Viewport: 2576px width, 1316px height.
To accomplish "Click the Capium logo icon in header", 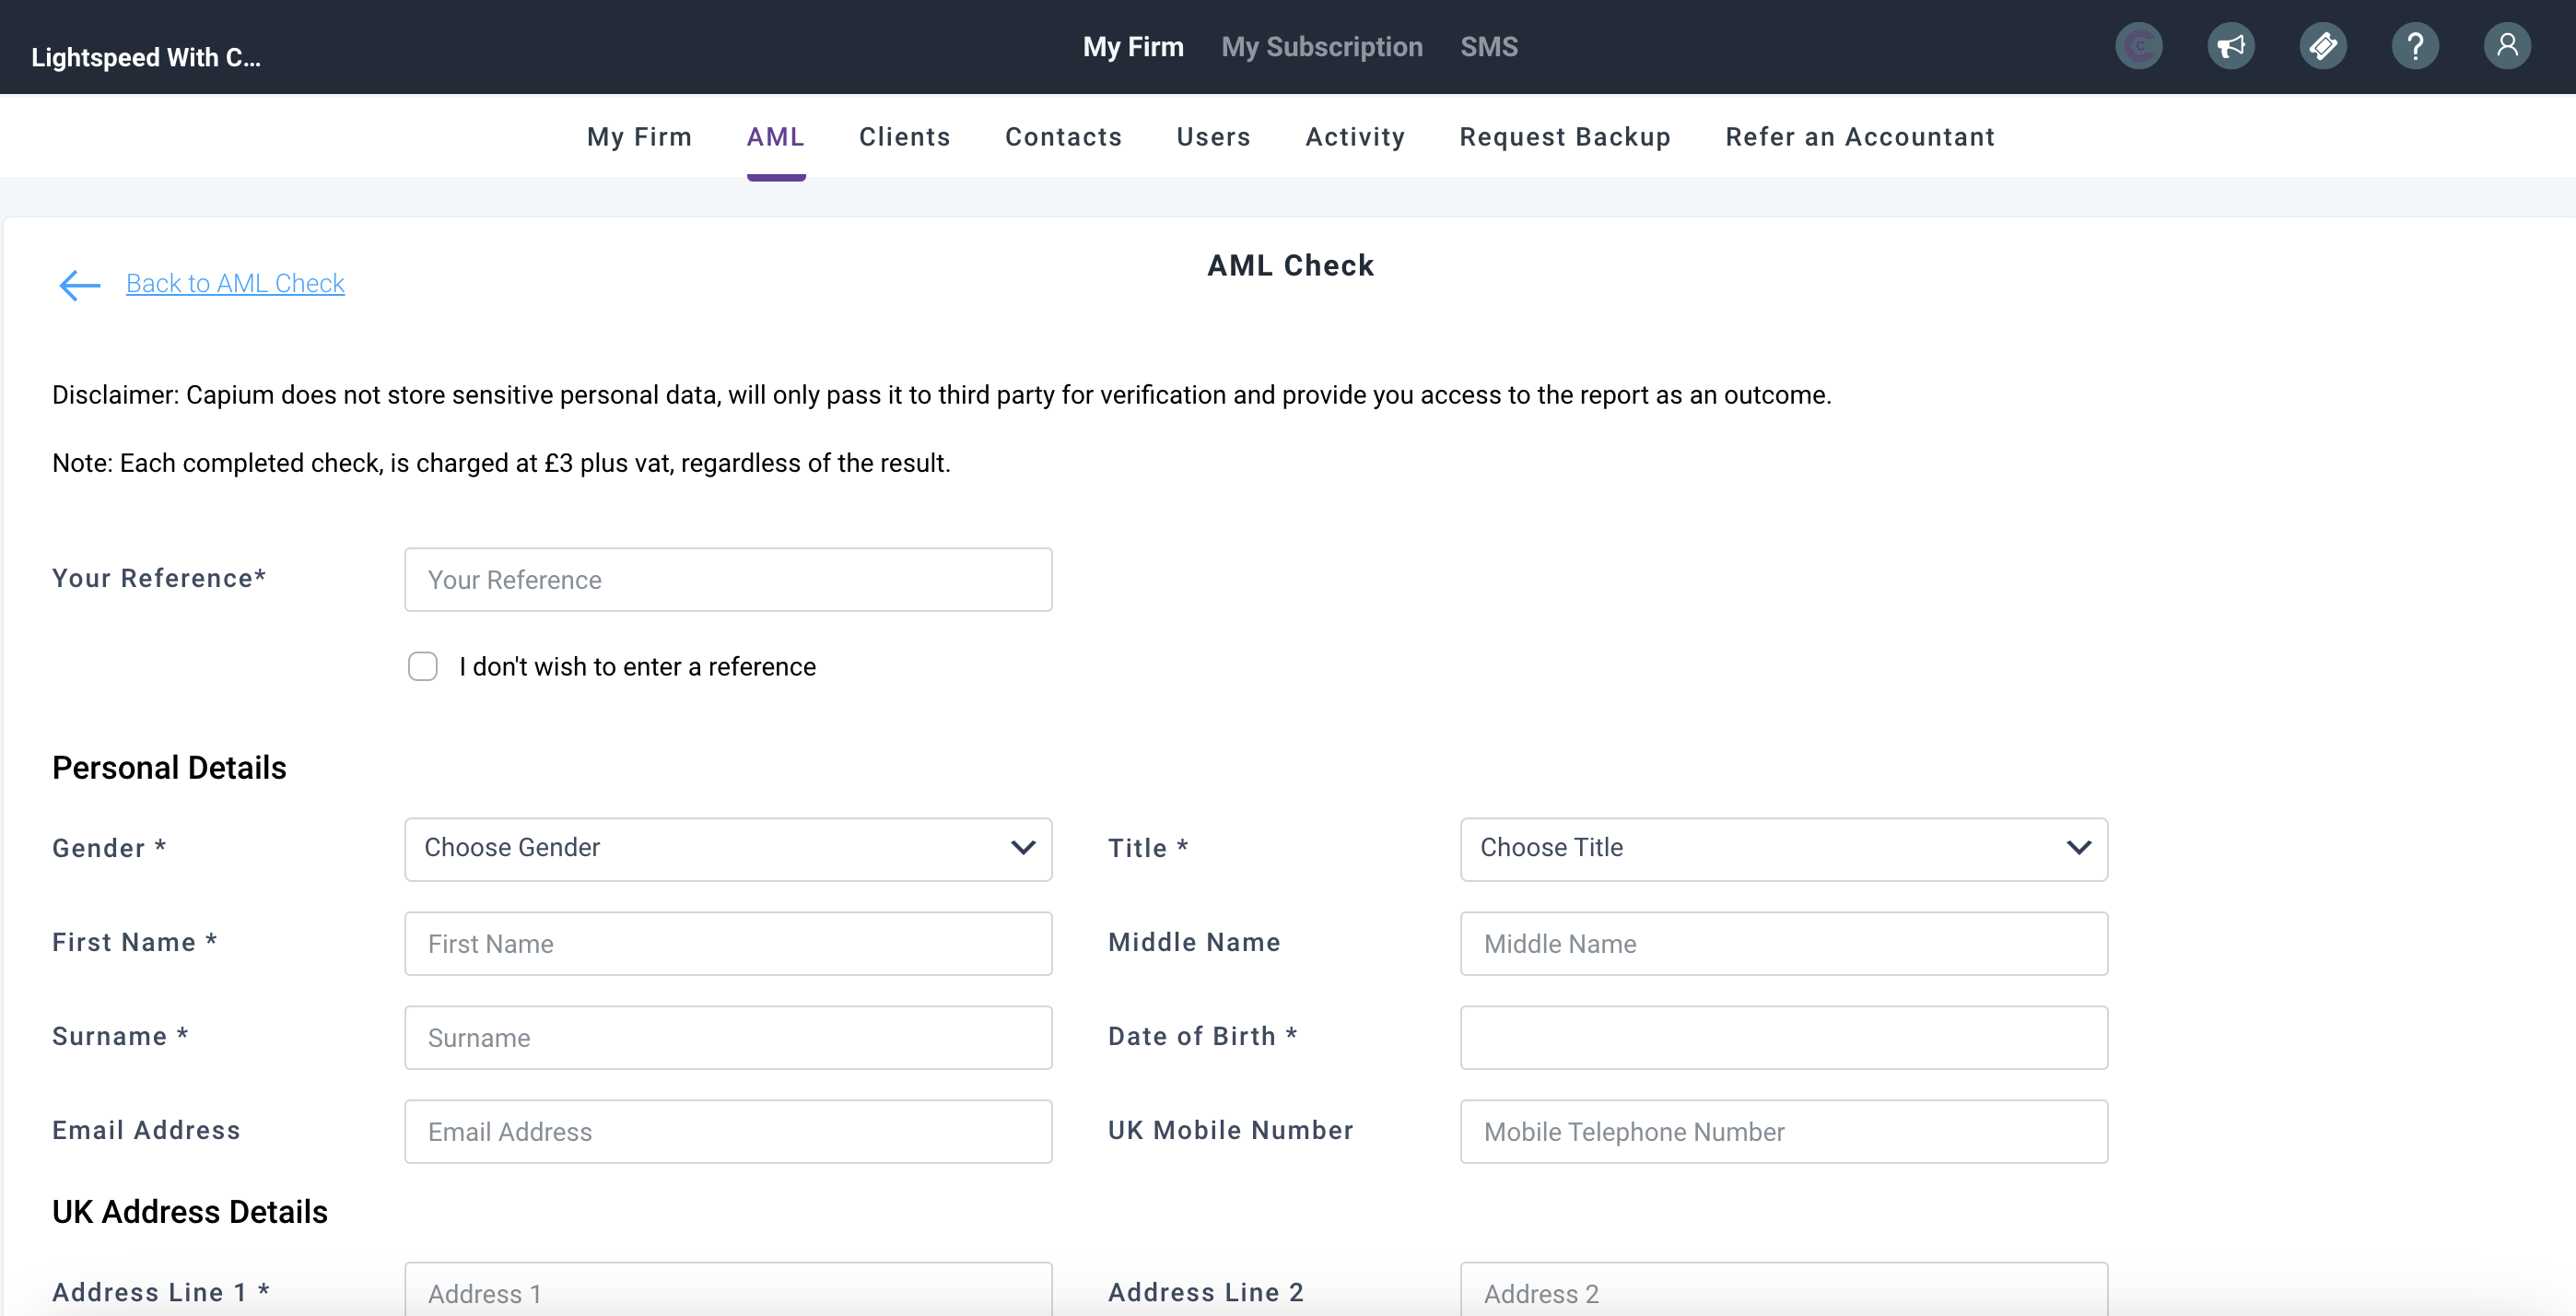I will (x=2138, y=46).
